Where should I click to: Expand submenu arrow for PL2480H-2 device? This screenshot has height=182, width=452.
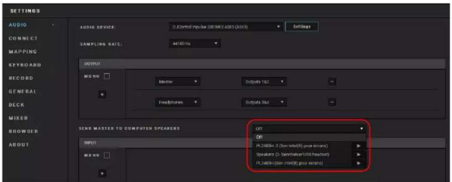[x=359, y=146]
